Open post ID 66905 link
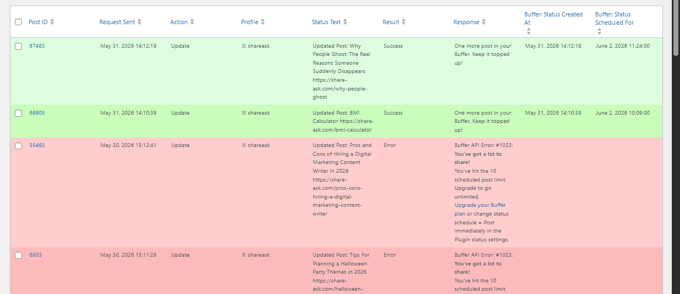Screen dimensions: 680x294 37,113
